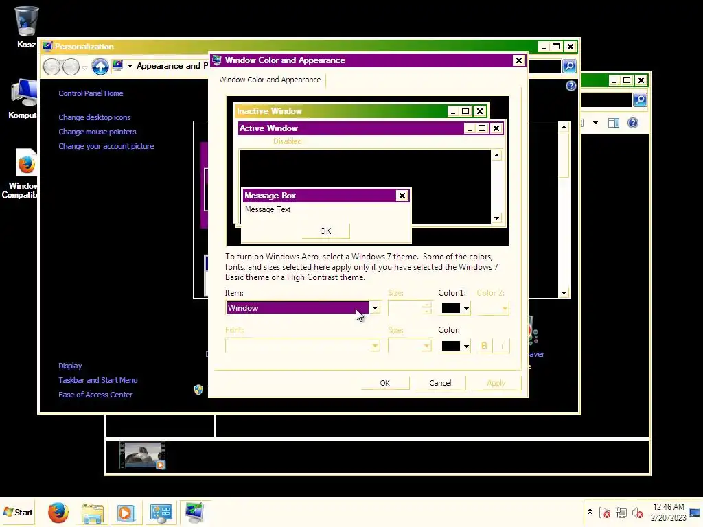
Task: Open view options dropdown in background window
Action: coord(595,123)
